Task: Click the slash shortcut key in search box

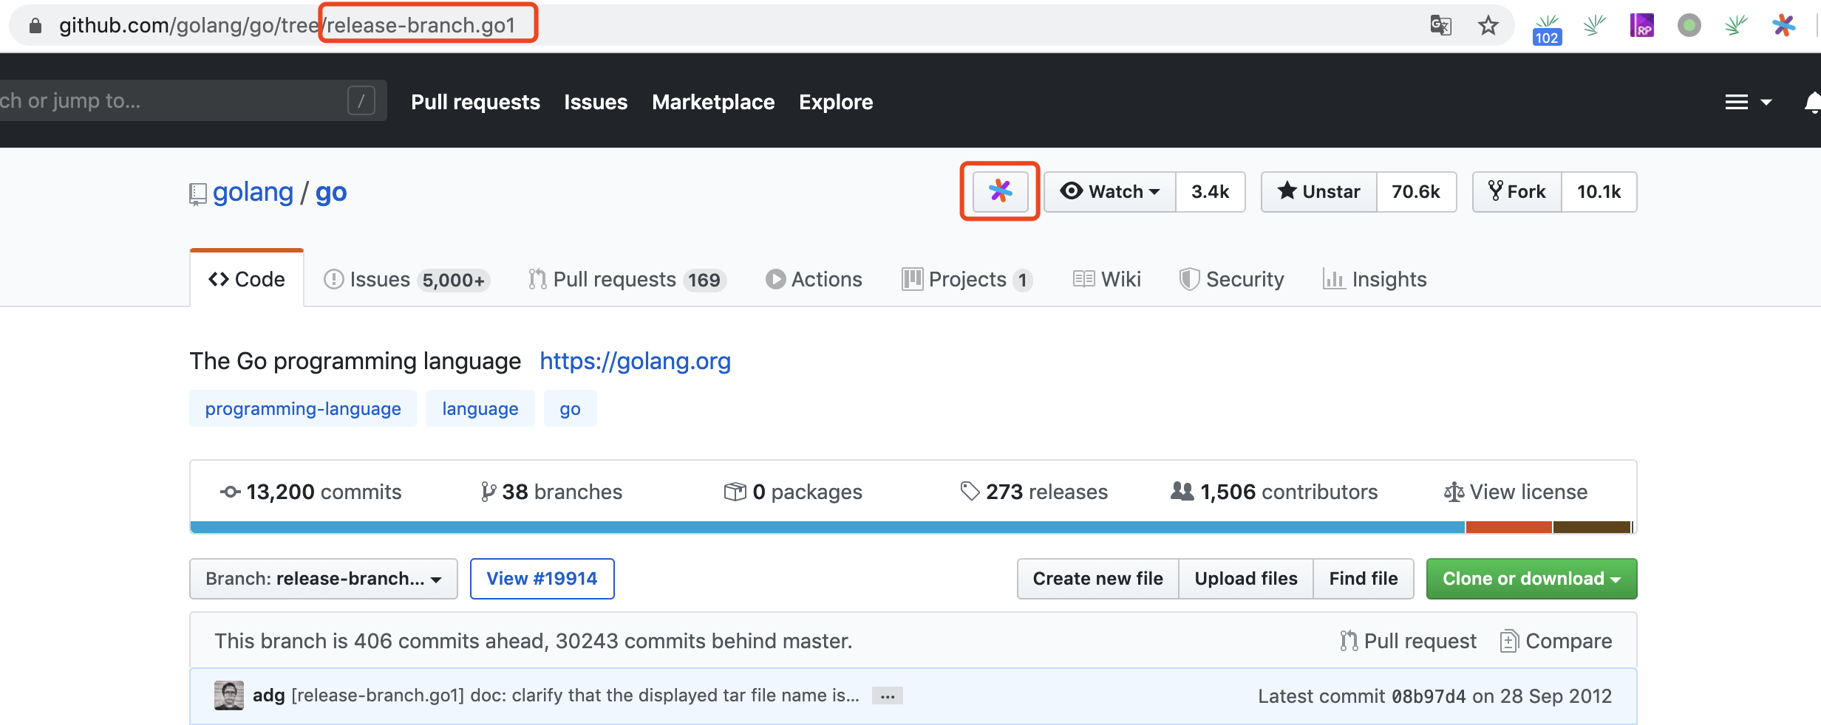Action: click(x=361, y=100)
